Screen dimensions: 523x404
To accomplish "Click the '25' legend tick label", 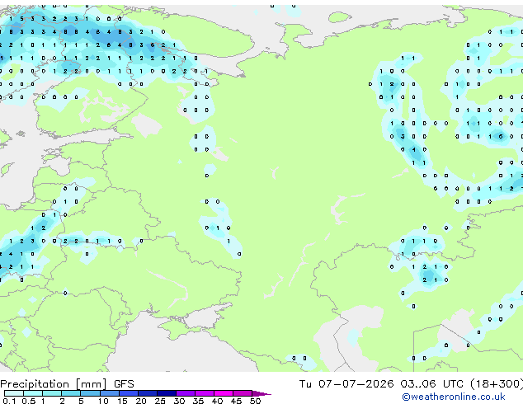I will pyautogui.click(x=160, y=401).
